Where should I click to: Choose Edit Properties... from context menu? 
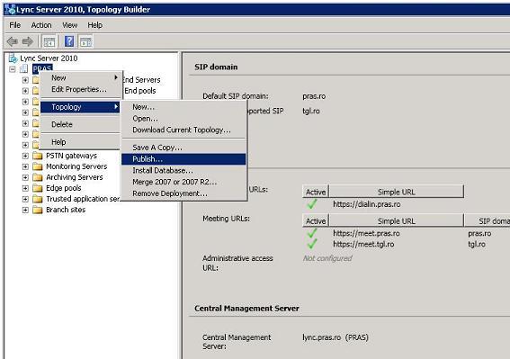pyautogui.click(x=81, y=89)
